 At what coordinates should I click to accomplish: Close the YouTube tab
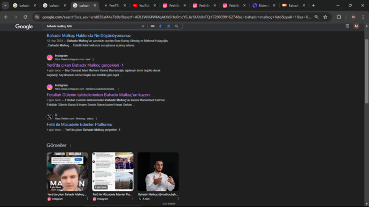point(155,5)
